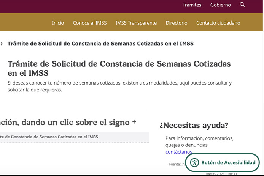Go to Inicio in navigation bar

click(58, 23)
